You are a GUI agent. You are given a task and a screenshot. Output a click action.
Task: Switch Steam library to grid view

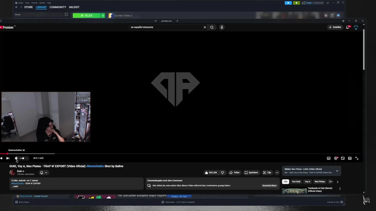tap(66, 14)
